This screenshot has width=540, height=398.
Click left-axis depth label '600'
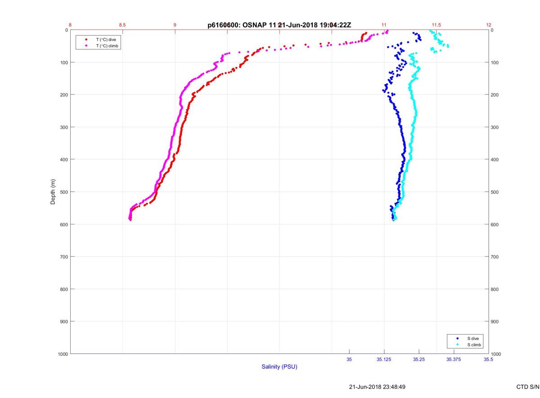[x=63, y=224]
